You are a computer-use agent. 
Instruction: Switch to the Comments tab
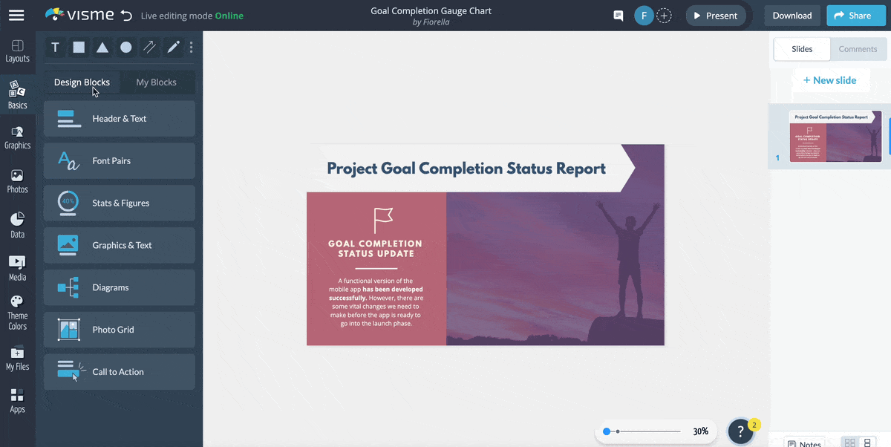click(858, 49)
